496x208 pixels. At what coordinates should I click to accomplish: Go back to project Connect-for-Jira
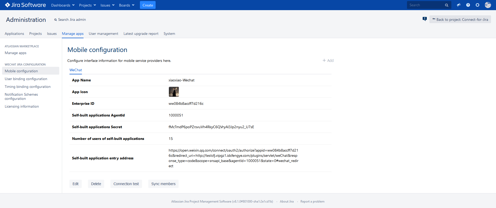(x=460, y=19)
